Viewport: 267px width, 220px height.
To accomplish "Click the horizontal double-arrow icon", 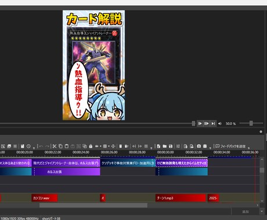I will click(97, 146).
